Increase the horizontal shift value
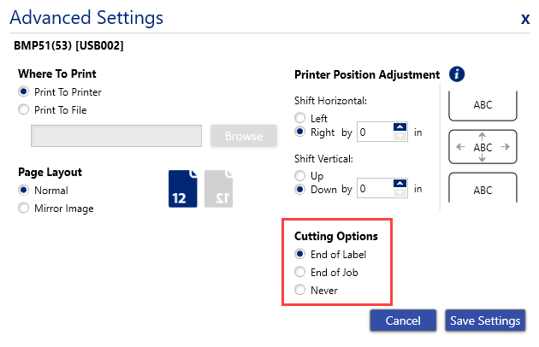This screenshot has width=539, height=347. (x=400, y=127)
